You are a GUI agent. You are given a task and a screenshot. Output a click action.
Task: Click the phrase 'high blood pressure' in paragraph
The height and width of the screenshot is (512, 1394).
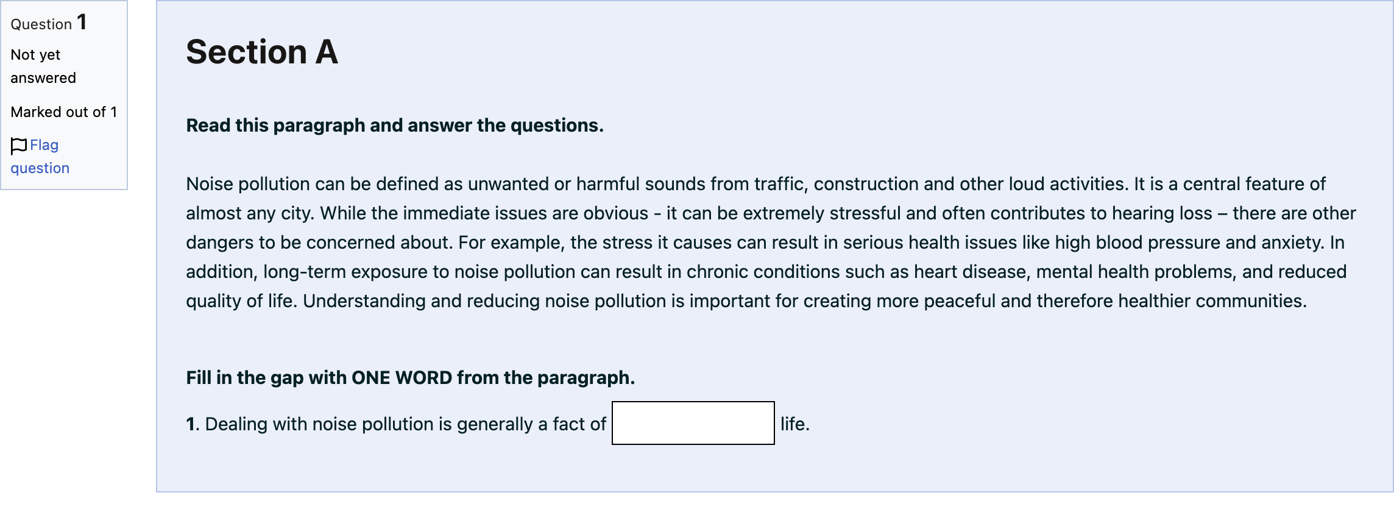click(1138, 243)
